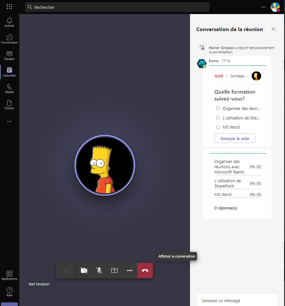
Task: Click Homer Simpson joined notification text
Action: [242, 50]
